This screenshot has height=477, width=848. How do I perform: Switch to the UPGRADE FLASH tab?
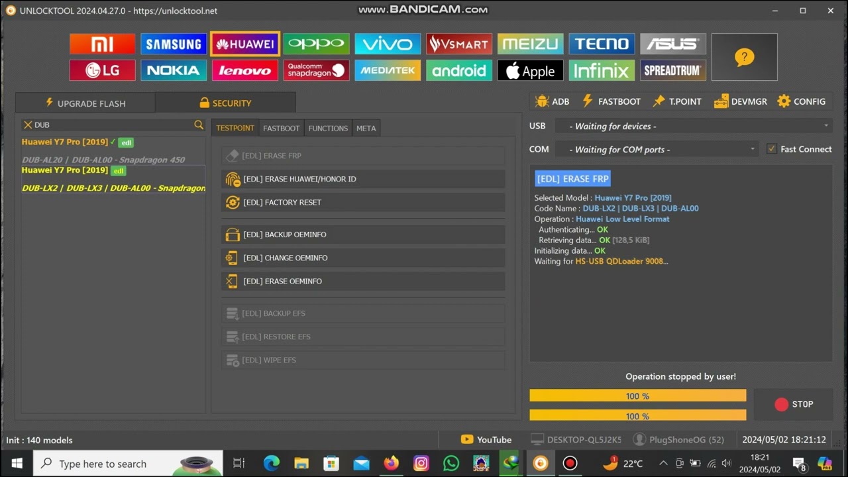click(x=85, y=103)
